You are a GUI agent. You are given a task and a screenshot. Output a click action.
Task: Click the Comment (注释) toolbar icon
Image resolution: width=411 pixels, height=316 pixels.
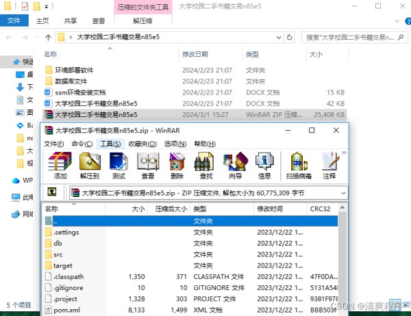329,166
